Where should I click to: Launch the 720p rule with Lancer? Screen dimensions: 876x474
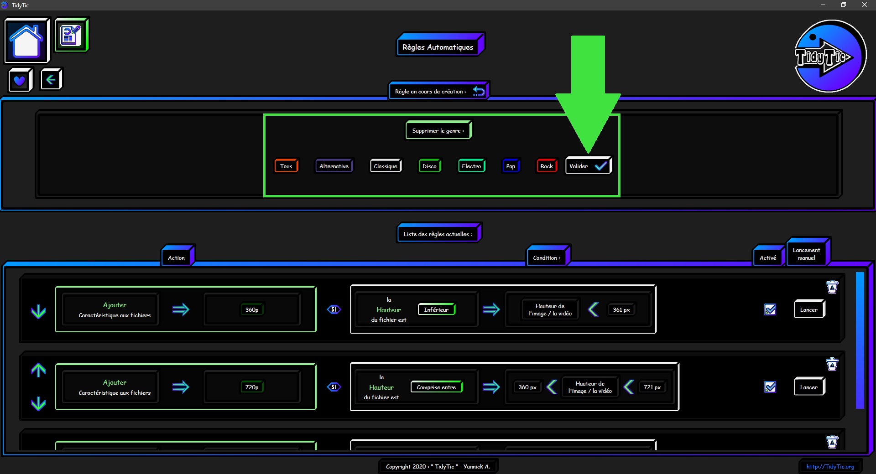[x=809, y=387]
